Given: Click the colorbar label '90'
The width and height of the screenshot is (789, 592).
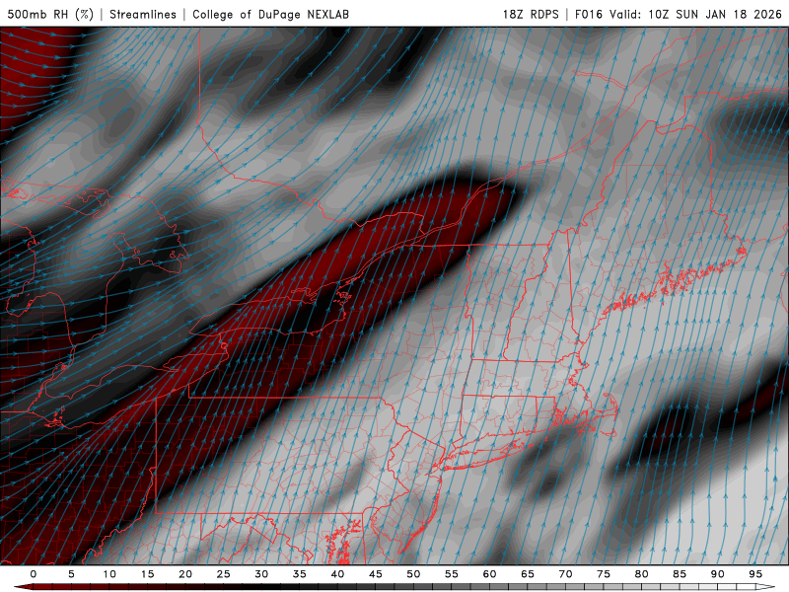Looking at the screenshot, I should (x=717, y=574).
